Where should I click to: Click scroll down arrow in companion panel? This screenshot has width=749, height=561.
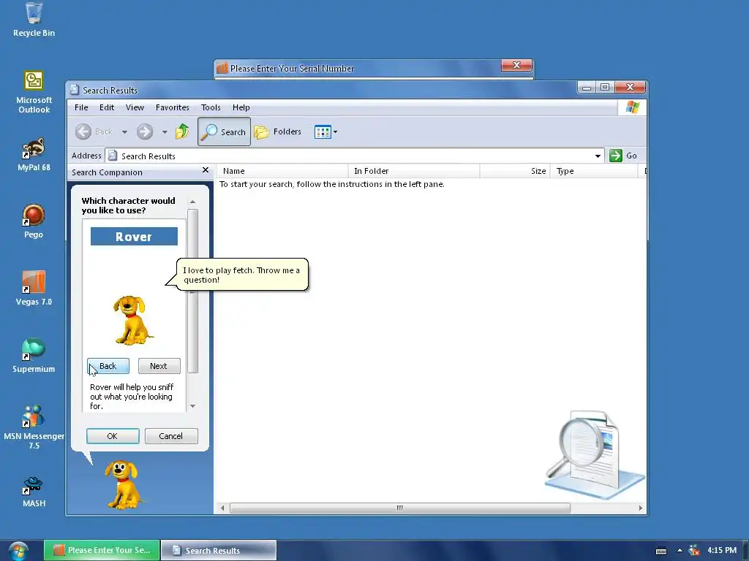tap(192, 406)
